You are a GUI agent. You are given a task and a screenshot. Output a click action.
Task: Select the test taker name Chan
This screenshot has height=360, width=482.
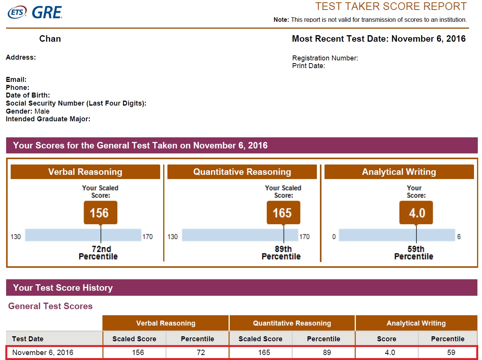click(50, 39)
